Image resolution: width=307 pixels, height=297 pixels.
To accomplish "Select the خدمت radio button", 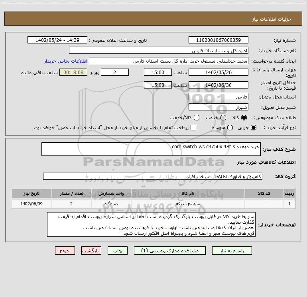I will point(223,118).
